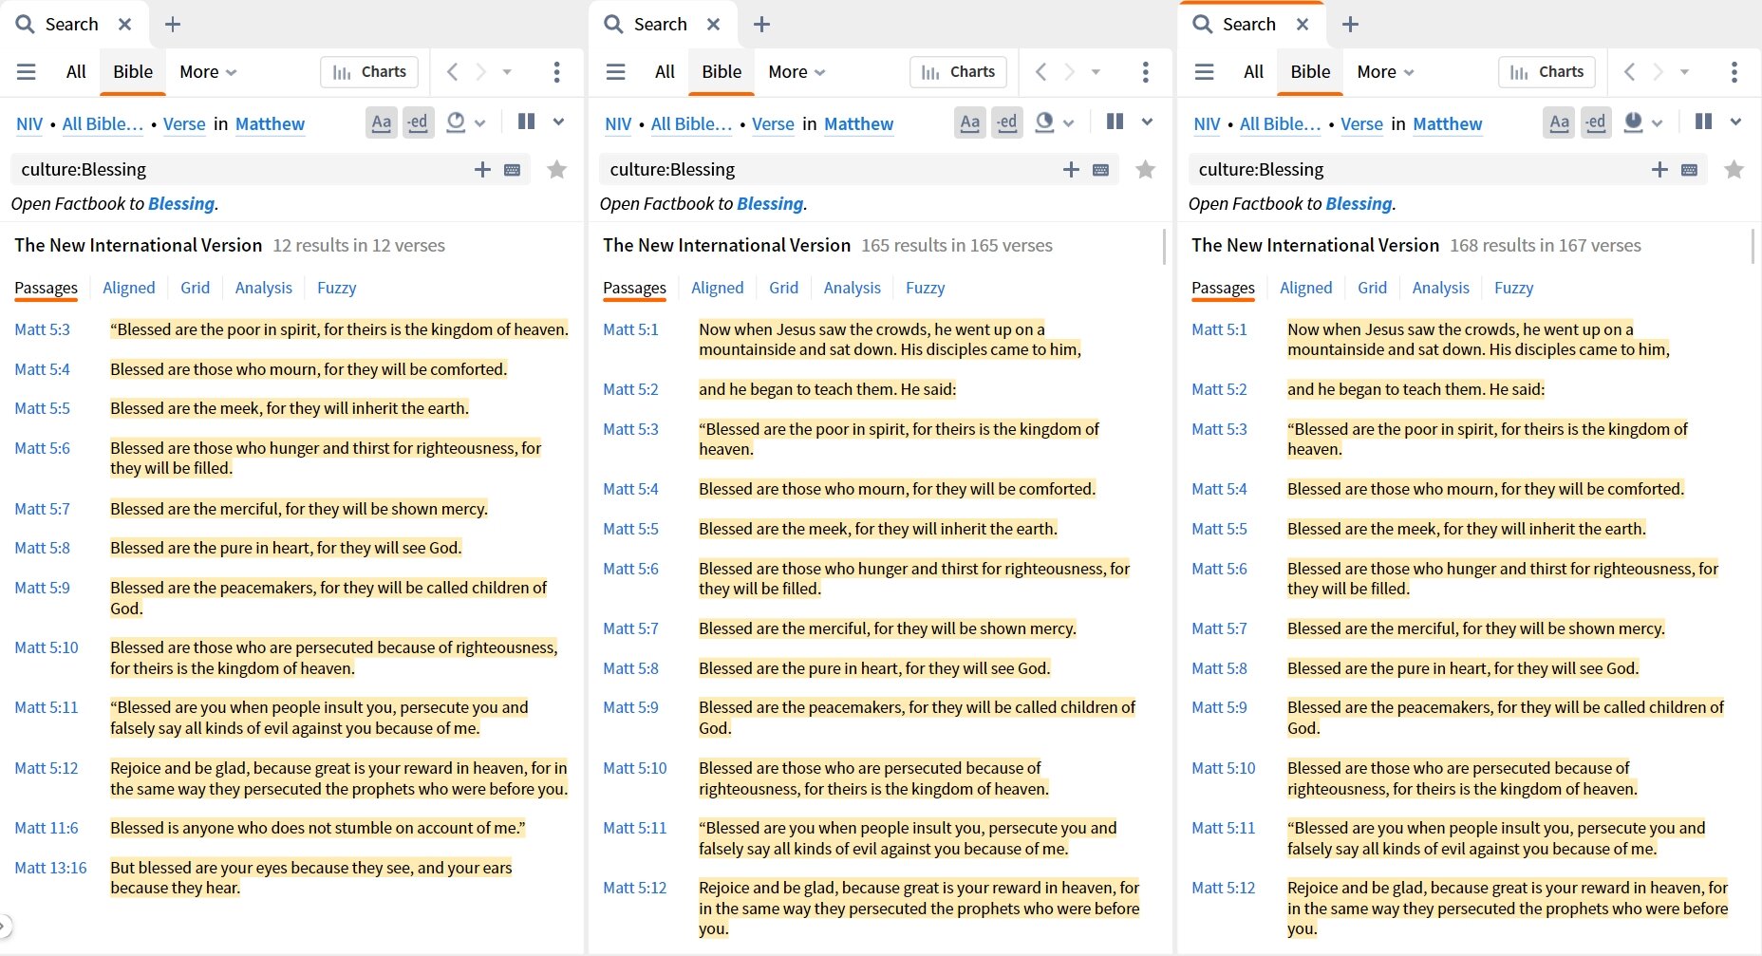
Task: Go back in left panel history
Action: [x=453, y=72]
